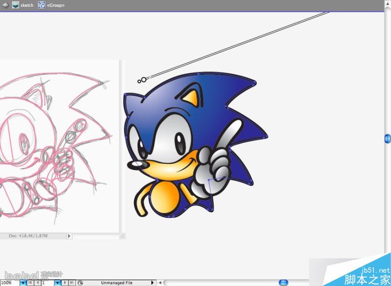391x286 pixels.
Task: Open the artboard number dropdown
Action: tap(58, 283)
